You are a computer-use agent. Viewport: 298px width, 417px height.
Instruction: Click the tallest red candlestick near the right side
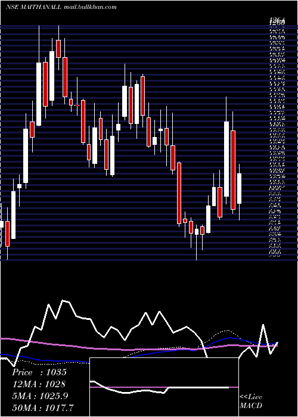point(233,170)
